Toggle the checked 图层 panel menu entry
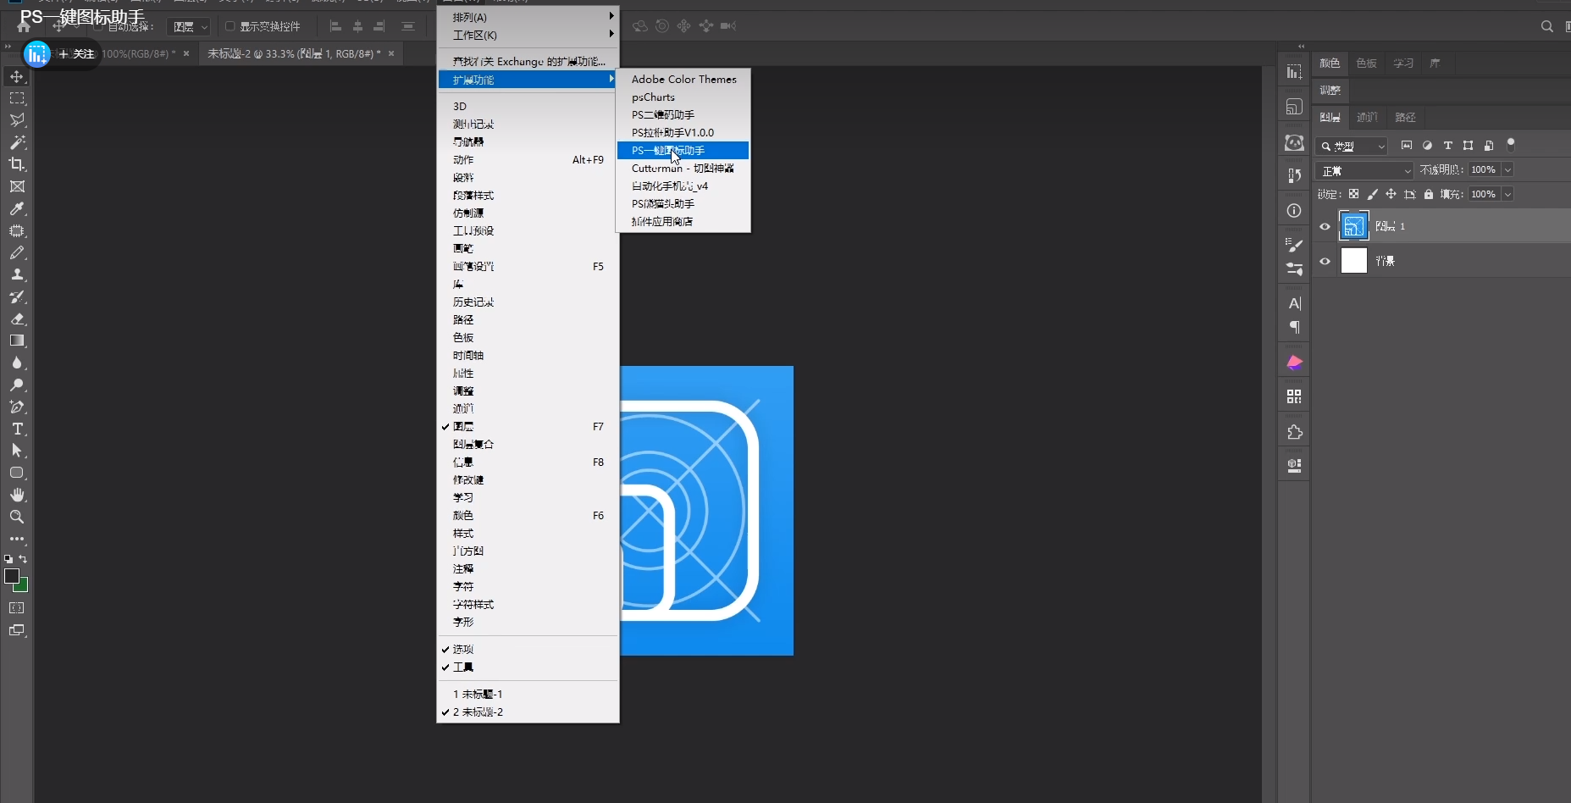The image size is (1571, 803). pyautogui.click(x=528, y=427)
